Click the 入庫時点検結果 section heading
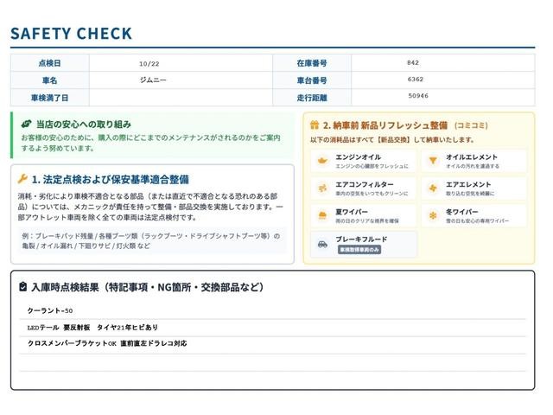The height and width of the screenshot is (415, 553). coord(147,287)
